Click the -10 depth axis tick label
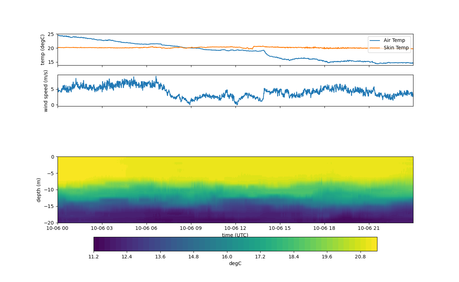The width and height of the screenshot is (459, 282). coord(50,190)
